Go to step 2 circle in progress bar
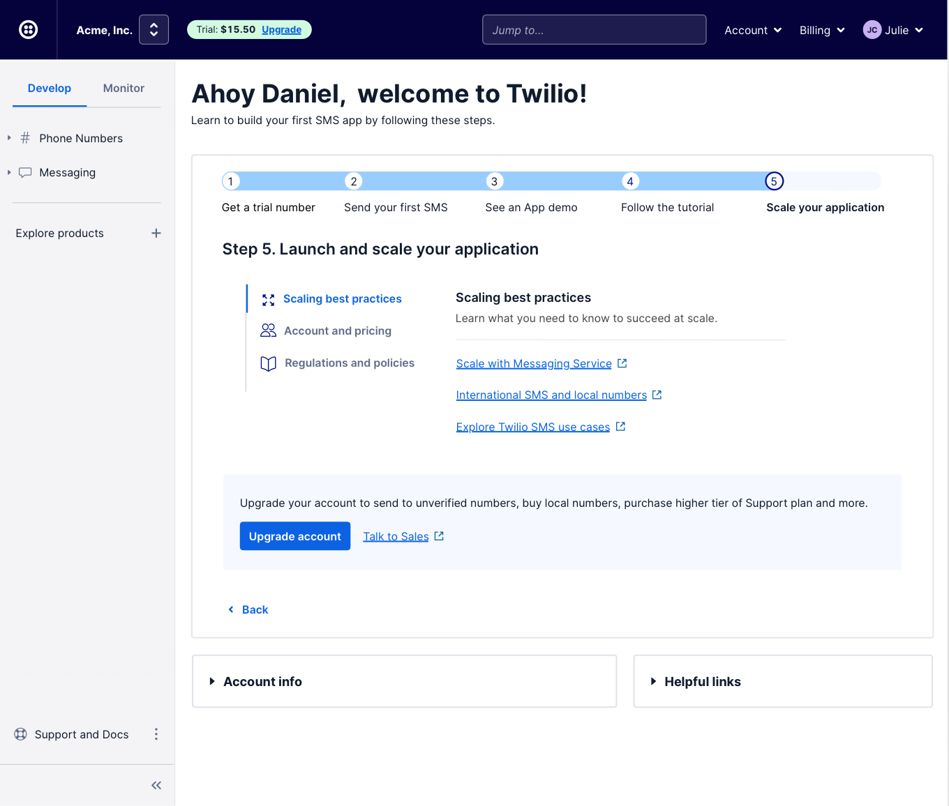This screenshot has height=806, width=949. [x=354, y=181]
